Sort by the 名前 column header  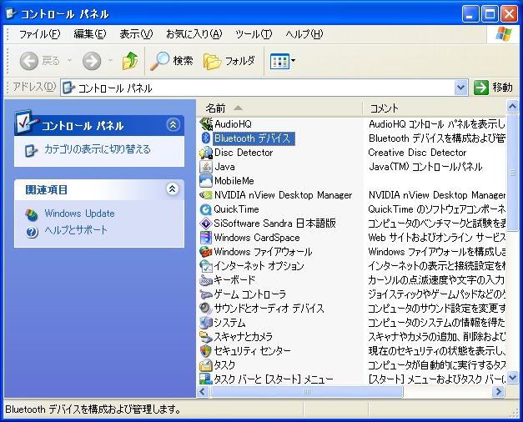[279, 108]
